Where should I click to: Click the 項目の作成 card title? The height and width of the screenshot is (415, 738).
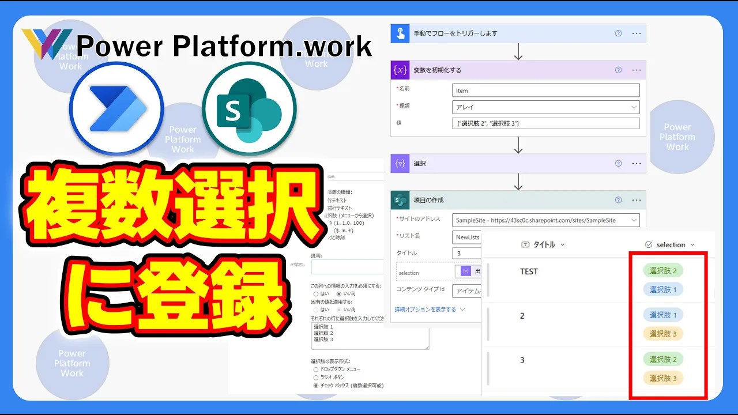click(x=428, y=200)
